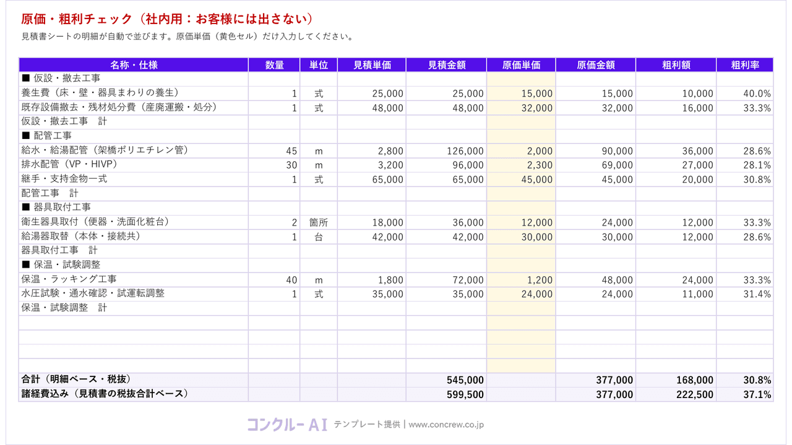Select the 1,200 cost cell for 保温・ラッキング工事
Viewport: 792px width, 445px height.
[x=521, y=280]
